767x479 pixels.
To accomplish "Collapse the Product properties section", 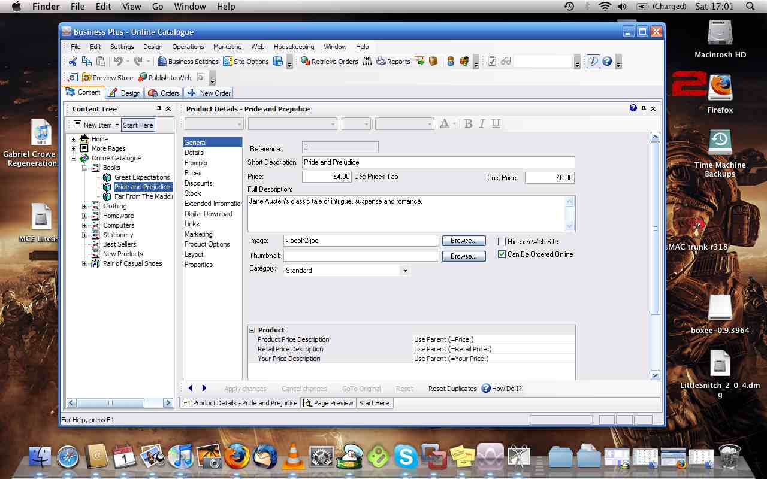I will point(252,330).
